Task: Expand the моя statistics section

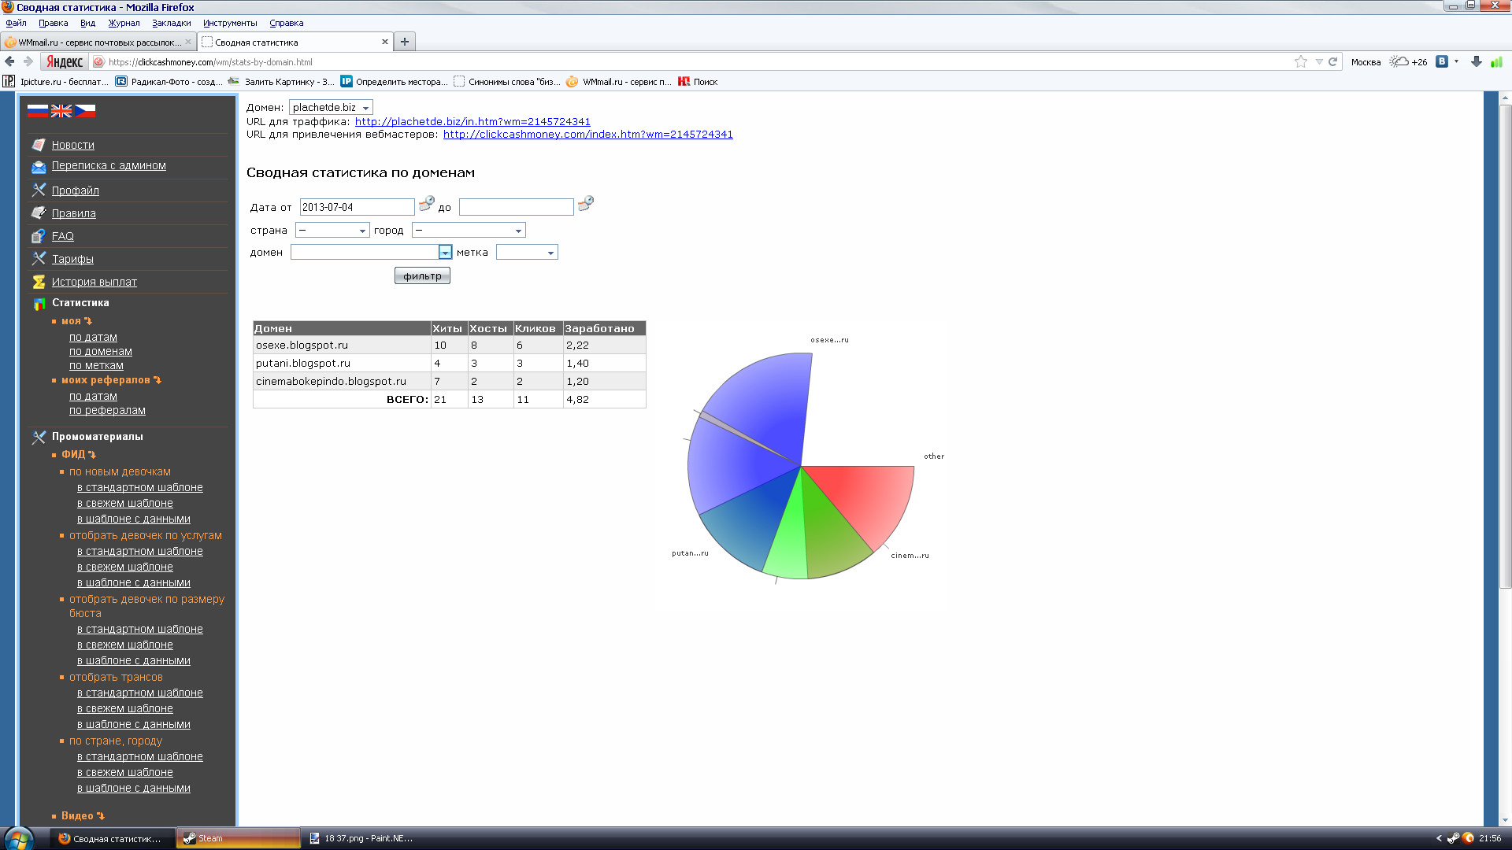Action: point(76,321)
